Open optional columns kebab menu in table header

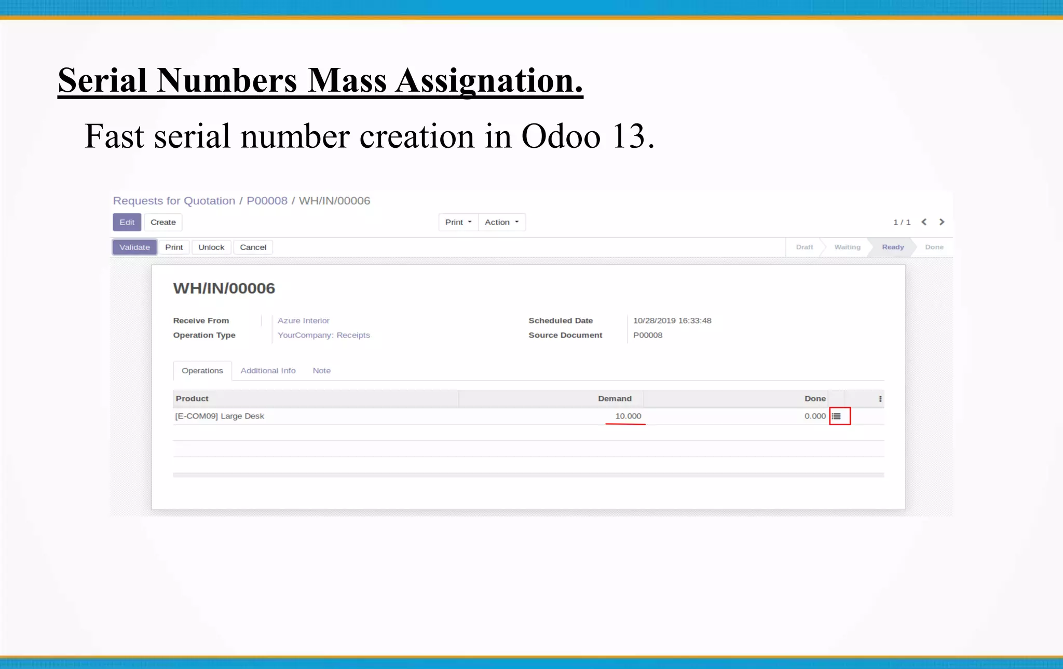pyautogui.click(x=880, y=399)
